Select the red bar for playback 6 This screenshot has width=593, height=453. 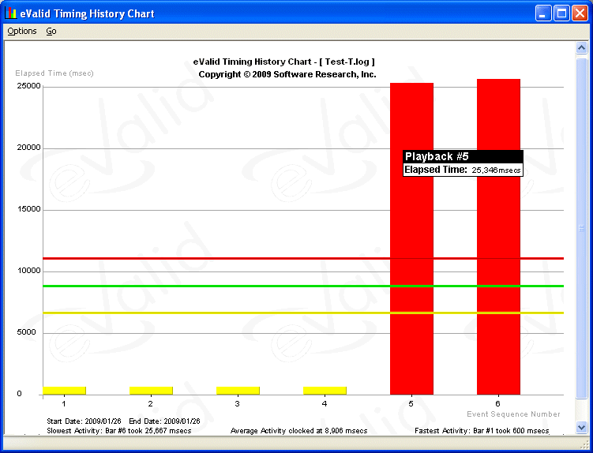point(498,237)
